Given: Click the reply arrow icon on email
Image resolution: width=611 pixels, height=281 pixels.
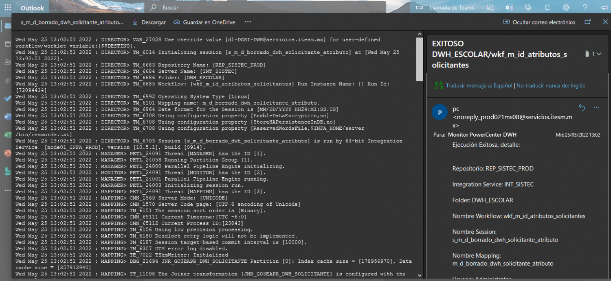Looking at the screenshot, I should tap(582, 107).
